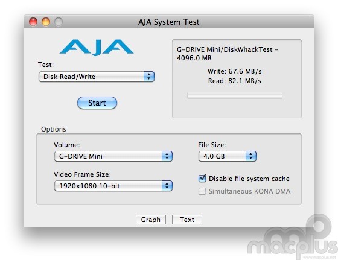Click the AJA logo

tap(97, 48)
